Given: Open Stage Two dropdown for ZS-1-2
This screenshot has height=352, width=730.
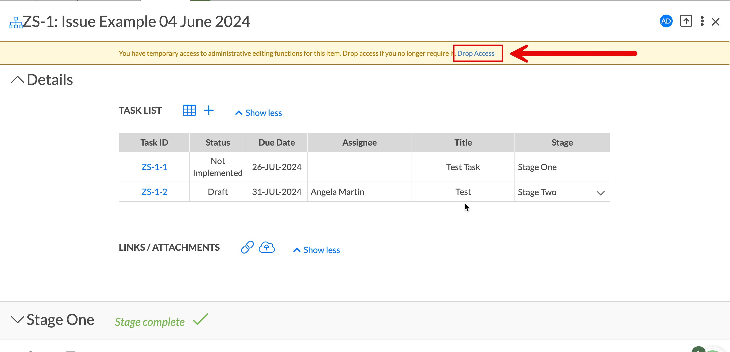Looking at the screenshot, I should (562, 192).
